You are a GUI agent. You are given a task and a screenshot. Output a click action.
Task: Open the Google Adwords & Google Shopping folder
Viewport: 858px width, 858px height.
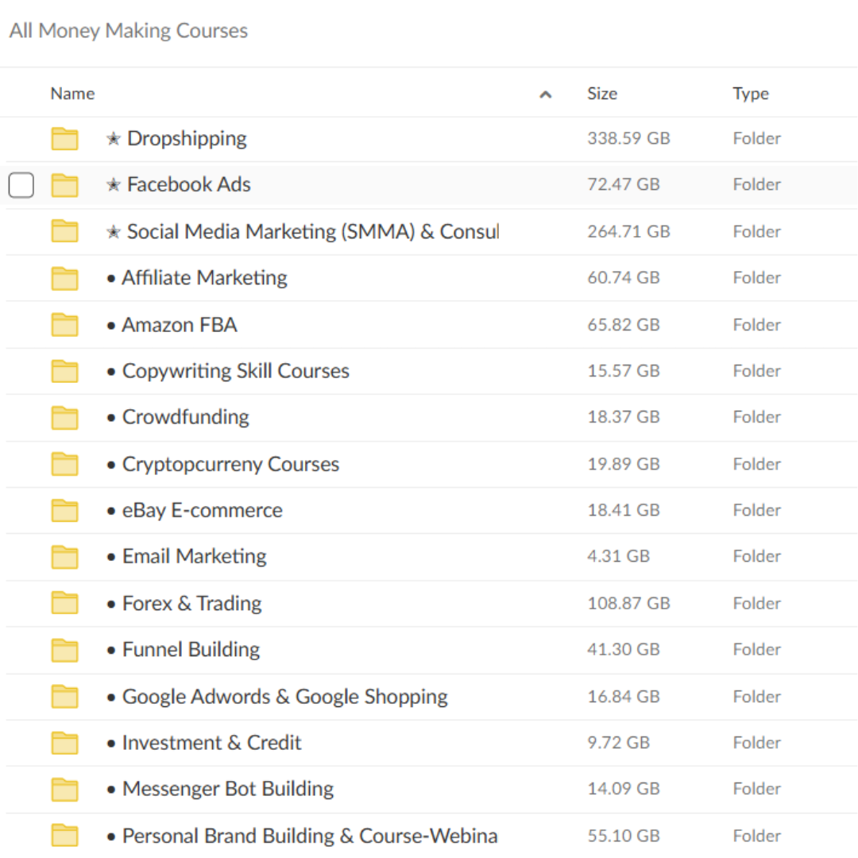click(284, 696)
